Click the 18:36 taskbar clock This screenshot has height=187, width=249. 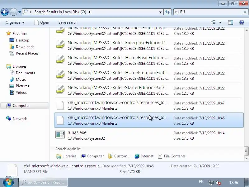tap(234, 183)
